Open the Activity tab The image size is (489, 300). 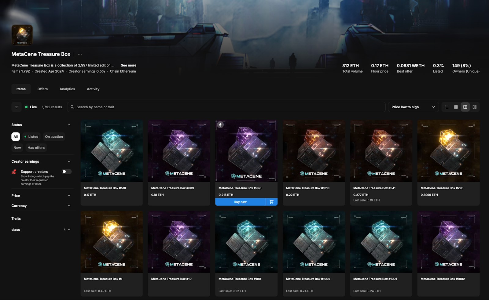point(93,89)
